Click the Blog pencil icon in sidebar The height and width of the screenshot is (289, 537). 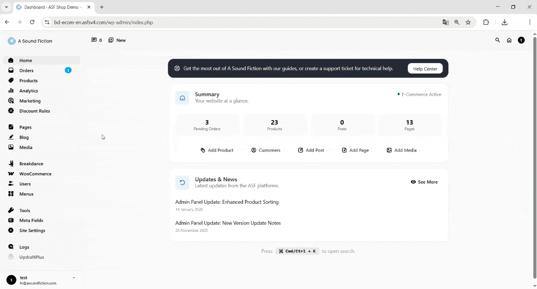[x=11, y=137]
